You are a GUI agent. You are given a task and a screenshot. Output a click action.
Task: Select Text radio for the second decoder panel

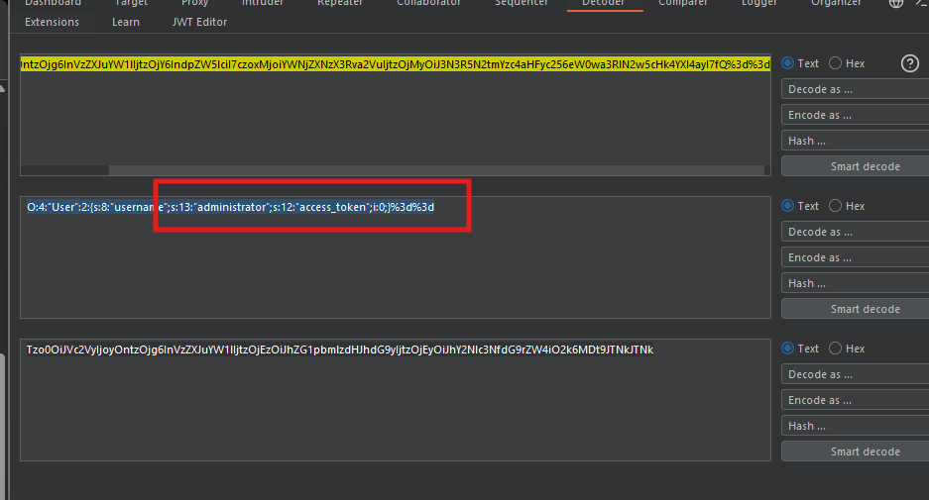point(787,206)
